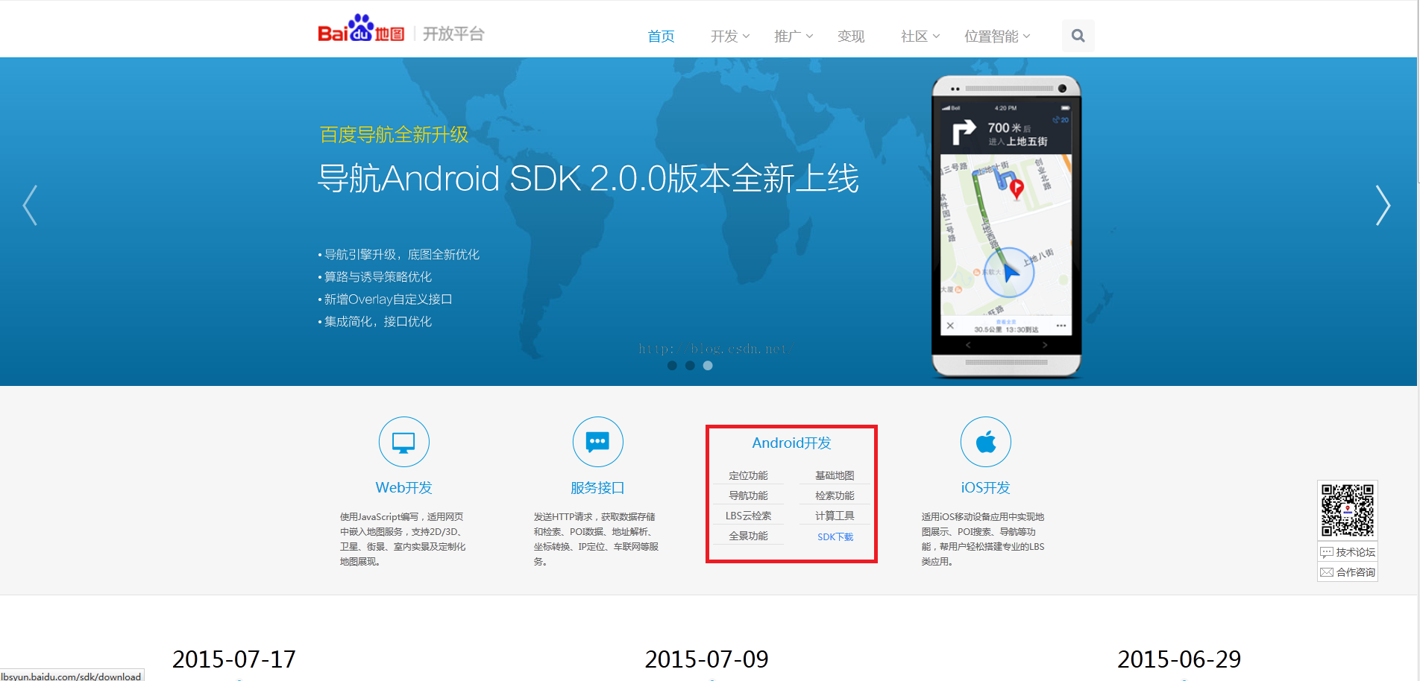The width and height of the screenshot is (1420, 681).
Task: Click the 2015-06-29 news date
Action: tap(1179, 659)
